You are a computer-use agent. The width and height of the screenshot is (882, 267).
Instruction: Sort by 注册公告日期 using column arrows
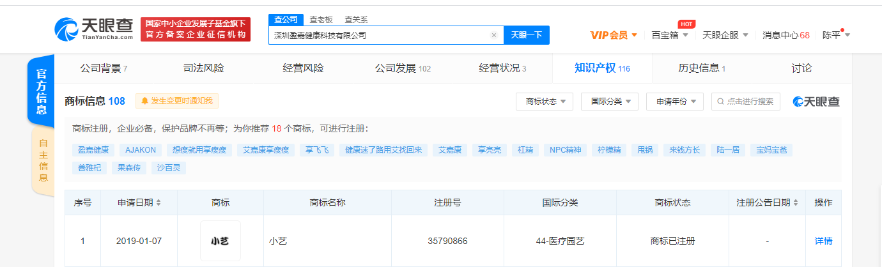(795, 202)
